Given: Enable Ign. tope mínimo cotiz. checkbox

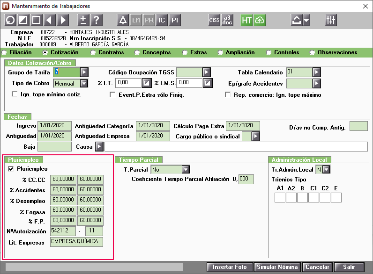Looking at the screenshot, I should coord(15,94).
